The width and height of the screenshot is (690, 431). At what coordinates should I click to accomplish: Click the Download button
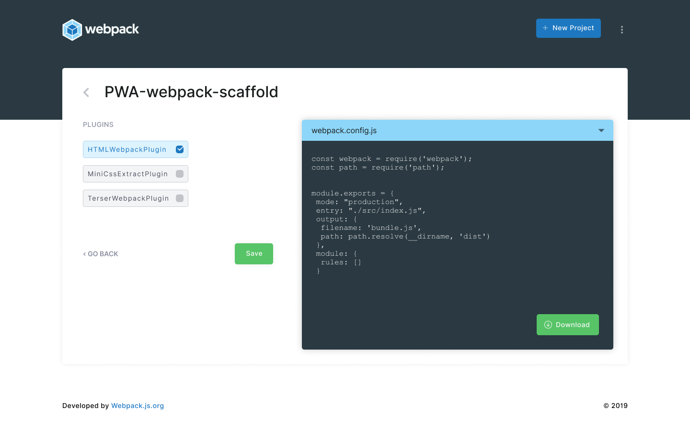coord(568,325)
